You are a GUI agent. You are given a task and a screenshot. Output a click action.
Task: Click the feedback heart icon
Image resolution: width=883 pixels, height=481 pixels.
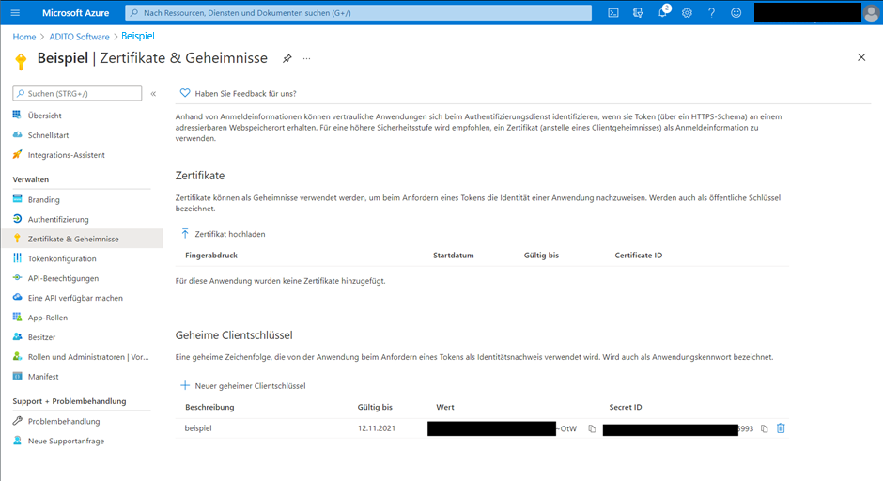tap(185, 93)
